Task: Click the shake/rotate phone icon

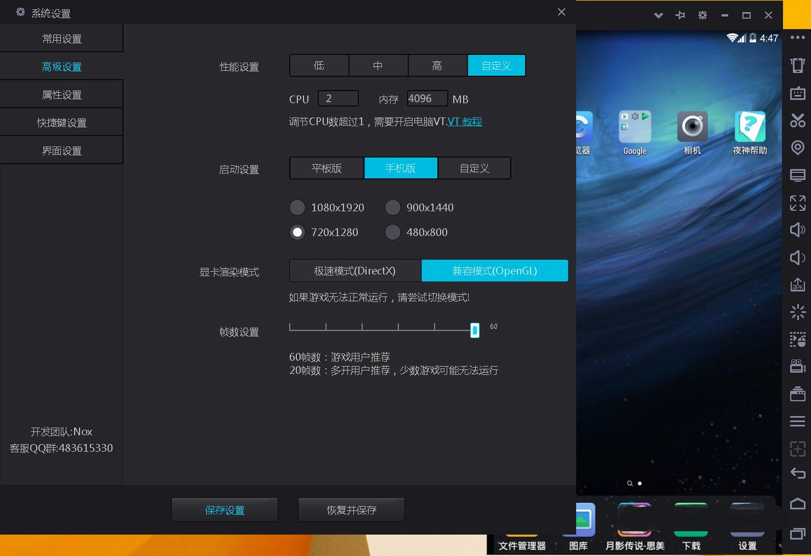Action: 797,65
